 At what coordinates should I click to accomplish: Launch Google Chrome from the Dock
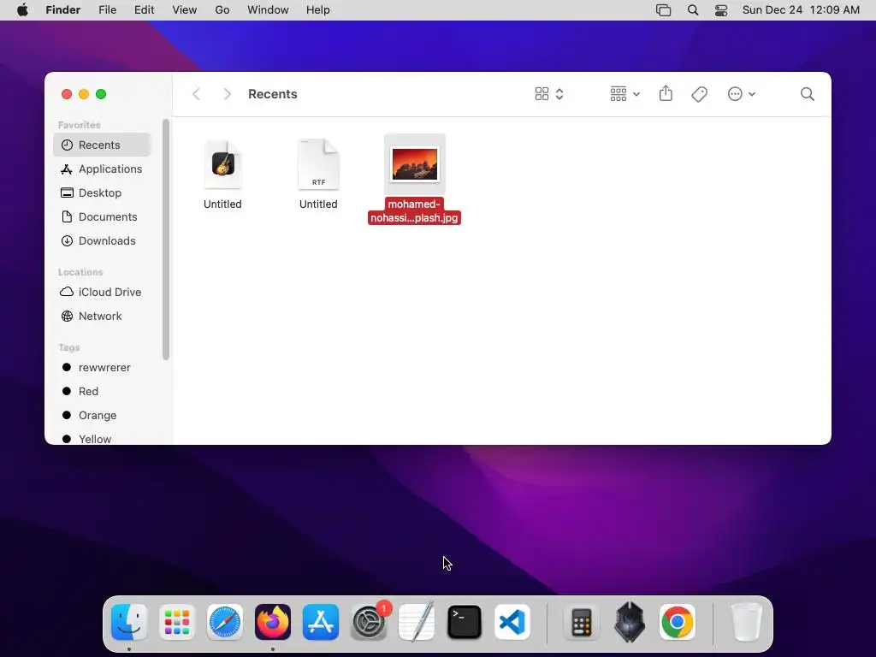tap(678, 622)
